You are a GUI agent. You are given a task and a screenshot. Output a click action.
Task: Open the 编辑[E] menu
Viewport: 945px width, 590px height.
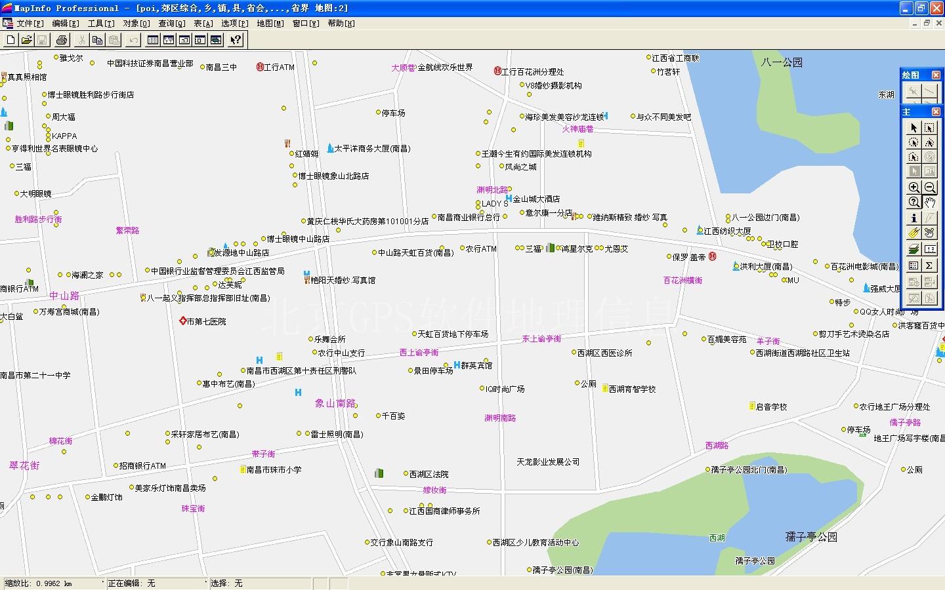pyautogui.click(x=66, y=24)
